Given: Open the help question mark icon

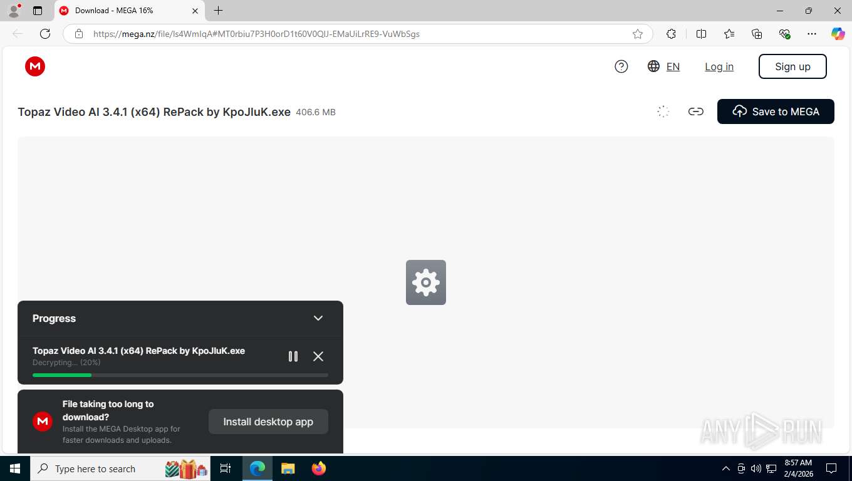Looking at the screenshot, I should tap(621, 66).
